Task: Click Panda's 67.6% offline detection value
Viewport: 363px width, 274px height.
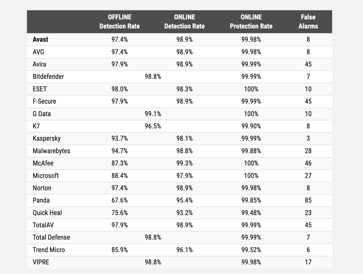Action: coord(119,200)
